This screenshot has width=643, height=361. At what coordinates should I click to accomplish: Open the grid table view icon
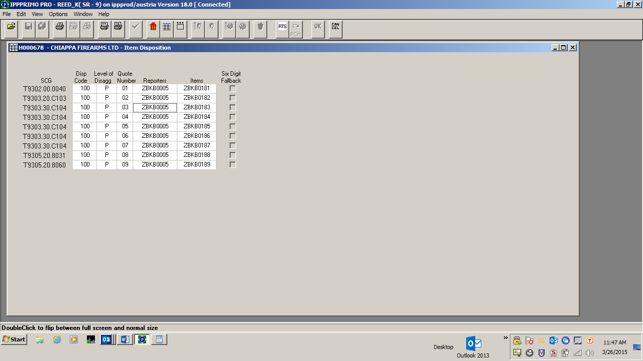click(x=167, y=27)
